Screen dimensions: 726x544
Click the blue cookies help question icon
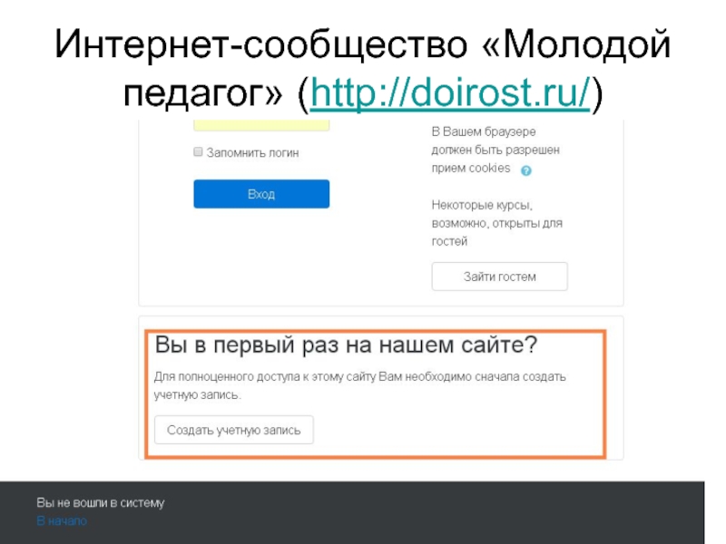click(x=526, y=170)
